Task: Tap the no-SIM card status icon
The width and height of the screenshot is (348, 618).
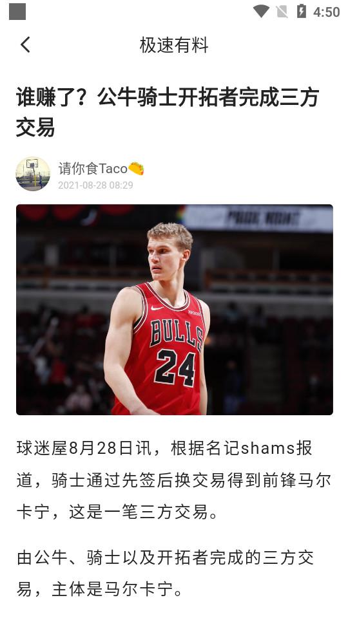Action: 282,12
